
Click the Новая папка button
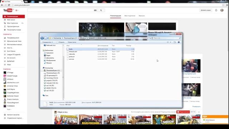coord(72,42)
